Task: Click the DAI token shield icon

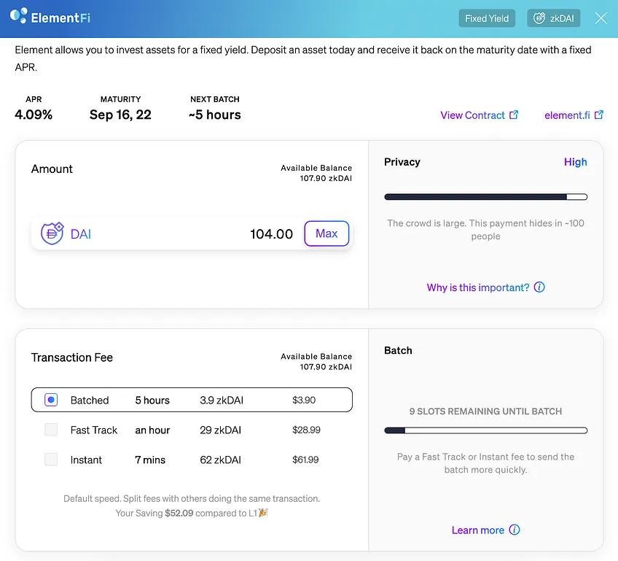Action: [52, 233]
